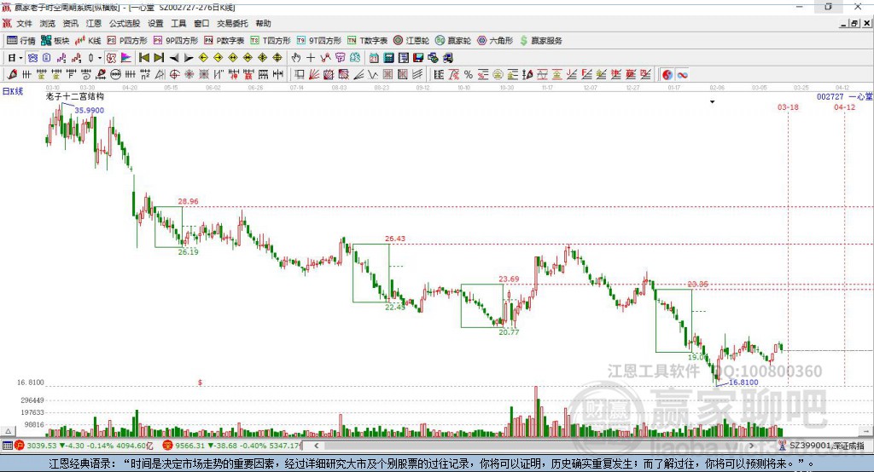Open the 9T四方形 tool

coord(319,41)
